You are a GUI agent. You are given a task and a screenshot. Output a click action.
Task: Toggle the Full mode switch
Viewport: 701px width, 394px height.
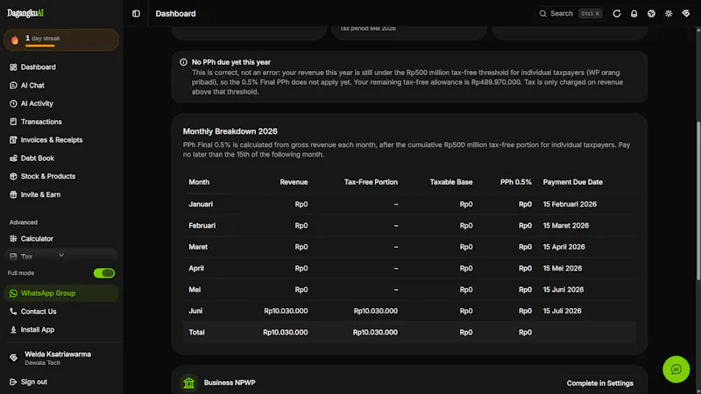[x=104, y=273]
